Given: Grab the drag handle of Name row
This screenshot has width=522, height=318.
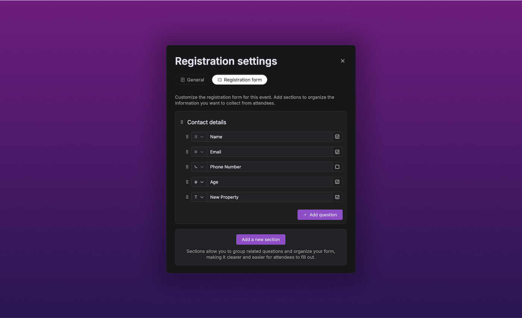Looking at the screenshot, I should [x=187, y=137].
